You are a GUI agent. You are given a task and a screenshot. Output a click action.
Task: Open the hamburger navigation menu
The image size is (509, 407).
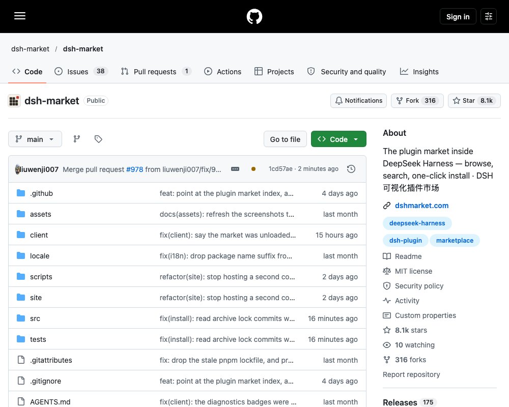[20, 16]
